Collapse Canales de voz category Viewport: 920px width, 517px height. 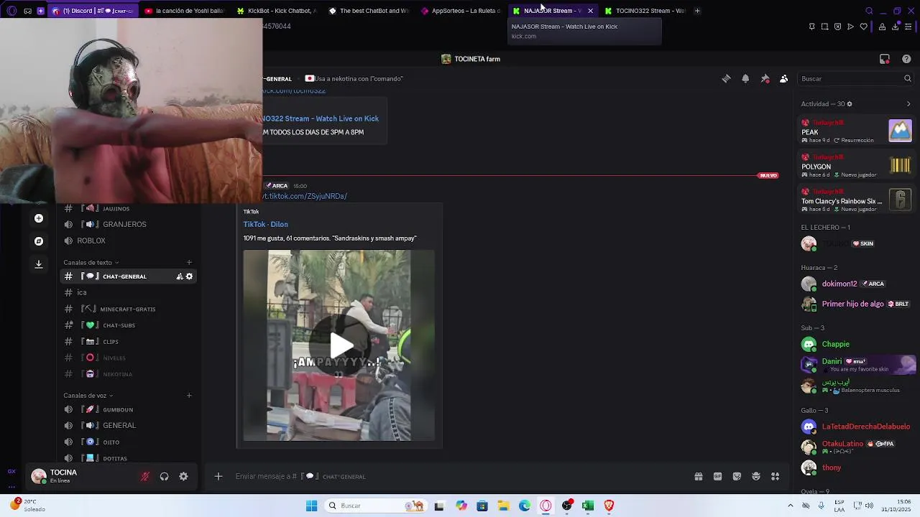[88, 396]
